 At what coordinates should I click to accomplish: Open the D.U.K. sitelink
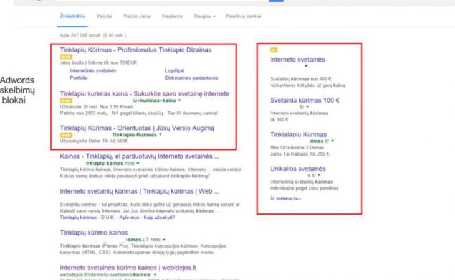[108, 217]
